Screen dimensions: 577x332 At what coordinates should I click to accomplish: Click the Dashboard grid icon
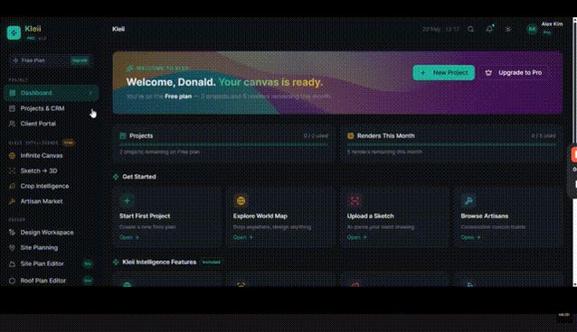point(12,93)
